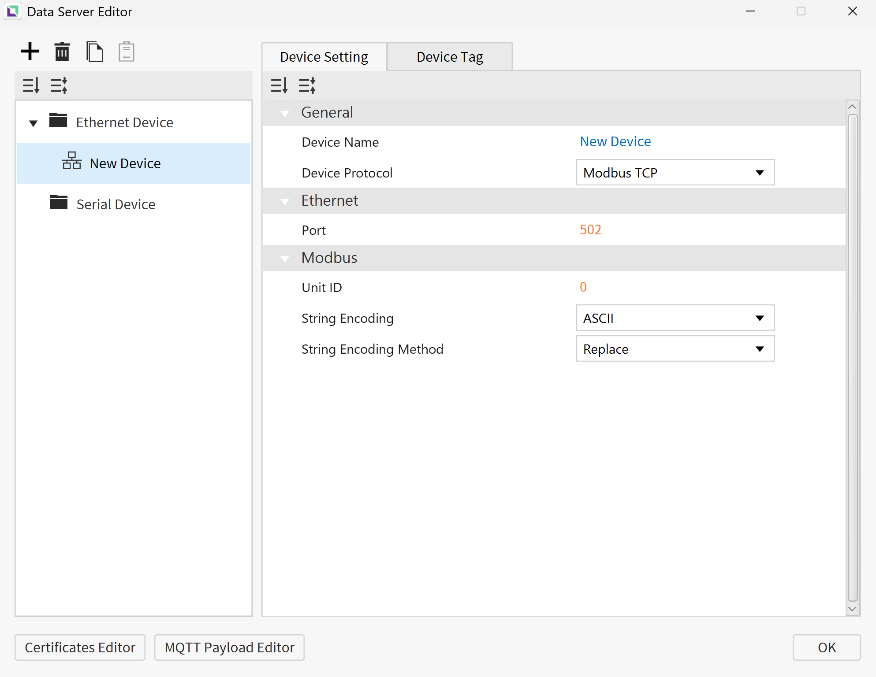Screen dimensions: 876x677
Task: Click the scrollbar up arrow
Action: pos(853,107)
